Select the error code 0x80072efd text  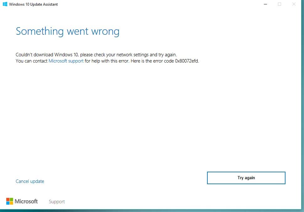pos(187,61)
